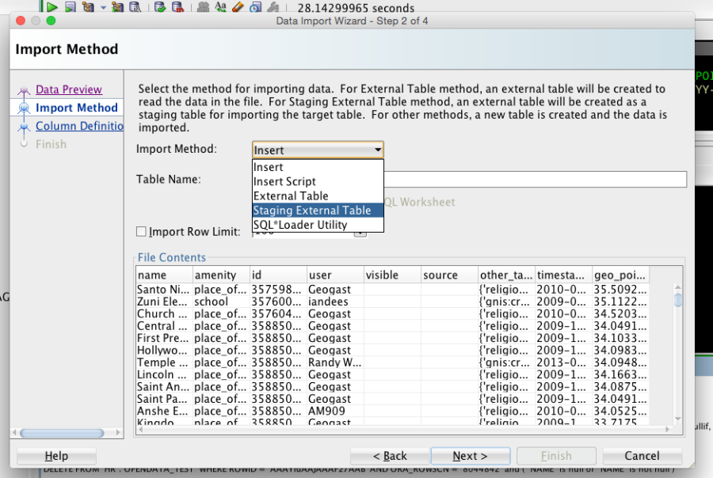This screenshot has height=478, width=713.
Task: Click the SQL History clock icon
Action: coord(256,6)
